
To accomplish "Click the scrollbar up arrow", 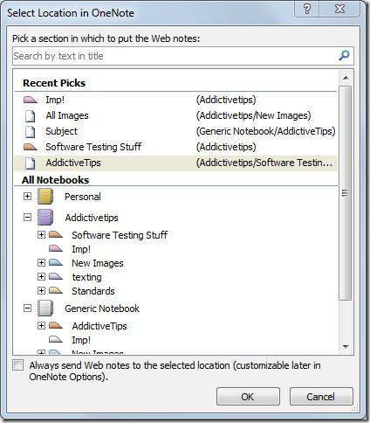I will point(346,78).
